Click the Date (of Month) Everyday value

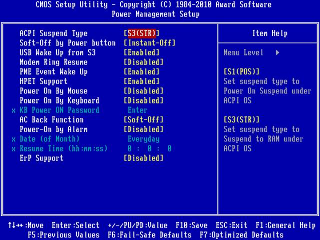(x=143, y=139)
